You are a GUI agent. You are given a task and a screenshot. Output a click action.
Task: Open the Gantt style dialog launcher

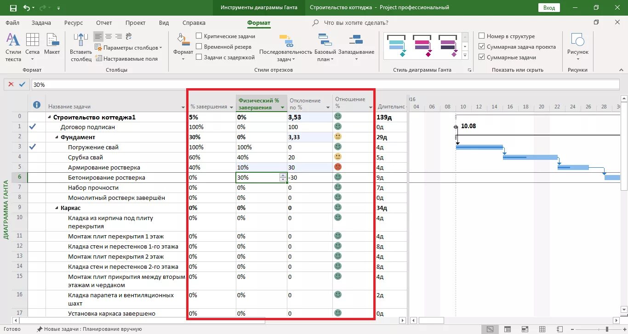pyautogui.click(x=469, y=70)
